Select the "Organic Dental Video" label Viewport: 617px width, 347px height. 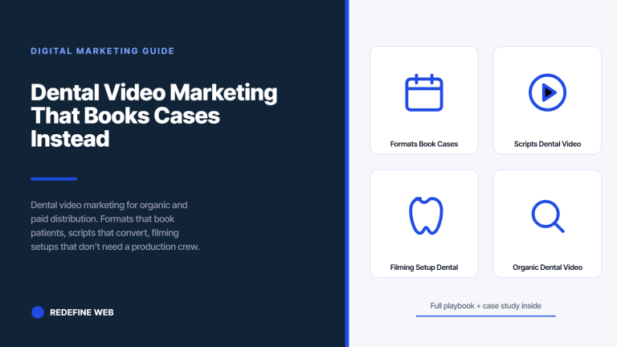point(547,267)
